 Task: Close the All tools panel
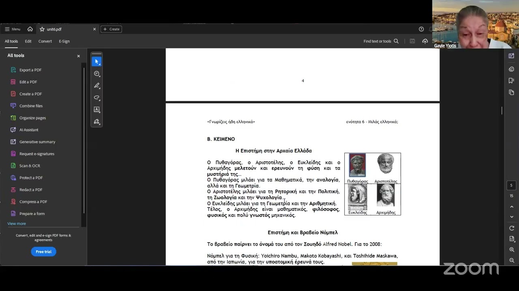click(x=79, y=56)
